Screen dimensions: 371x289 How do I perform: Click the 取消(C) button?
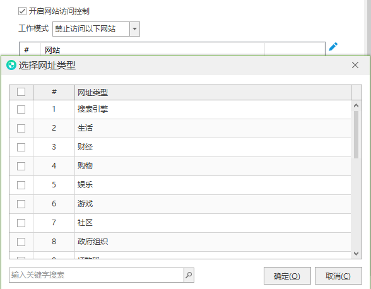coord(338,276)
